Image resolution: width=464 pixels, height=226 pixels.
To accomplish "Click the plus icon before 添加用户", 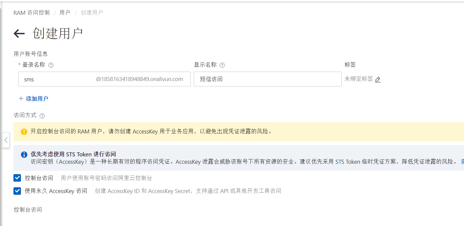I will [21, 99].
